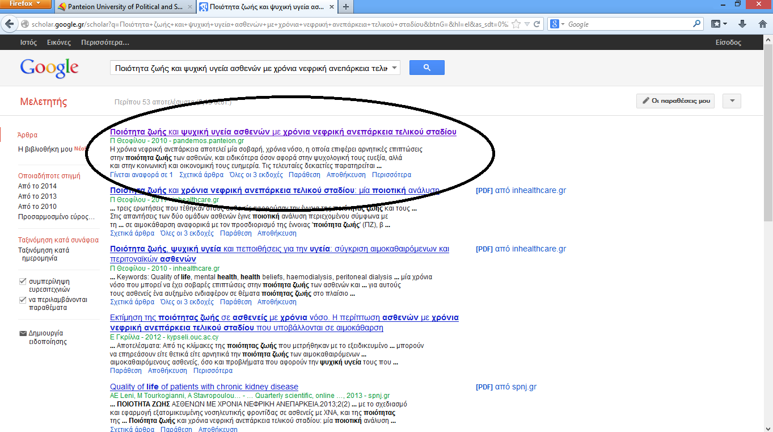Click the Google logo
The height and width of the screenshot is (432, 773).
(49, 68)
